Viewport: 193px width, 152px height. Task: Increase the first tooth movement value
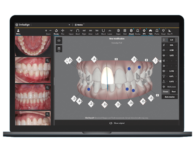click(x=176, y=40)
